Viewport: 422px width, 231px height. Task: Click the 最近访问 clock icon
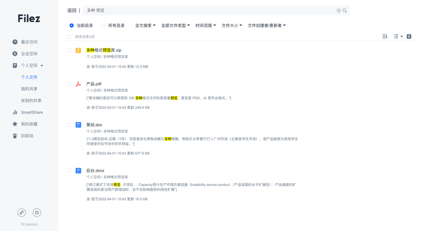14,42
